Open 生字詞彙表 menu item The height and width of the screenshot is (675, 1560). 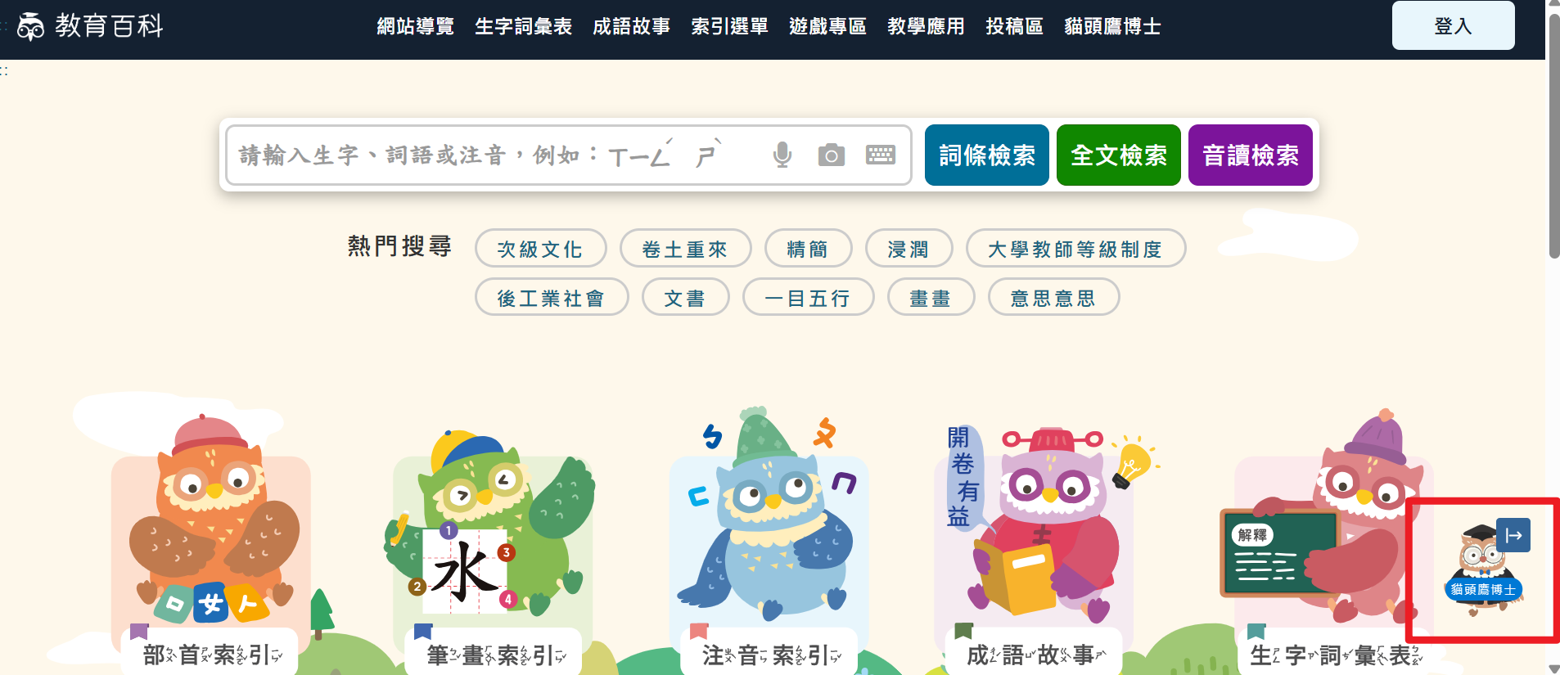pos(523,26)
